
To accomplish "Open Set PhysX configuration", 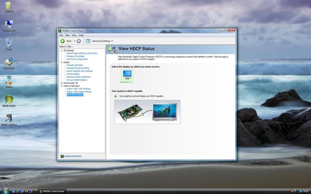I will [x=77, y=59].
